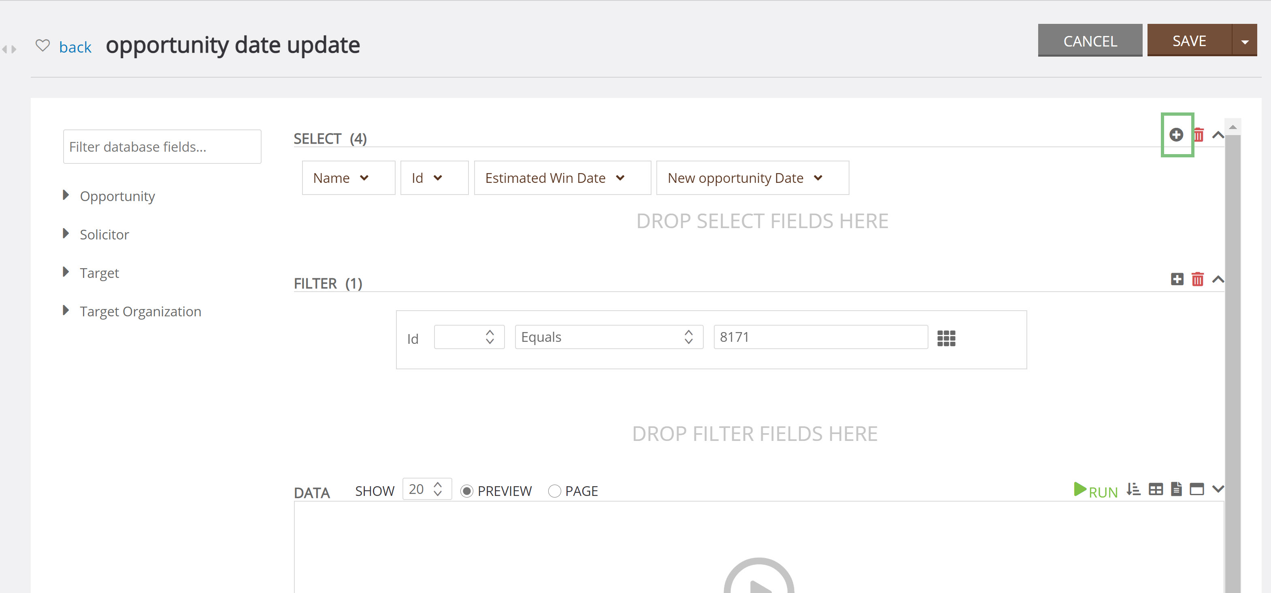Run the query
1271x593 pixels.
(1095, 490)
